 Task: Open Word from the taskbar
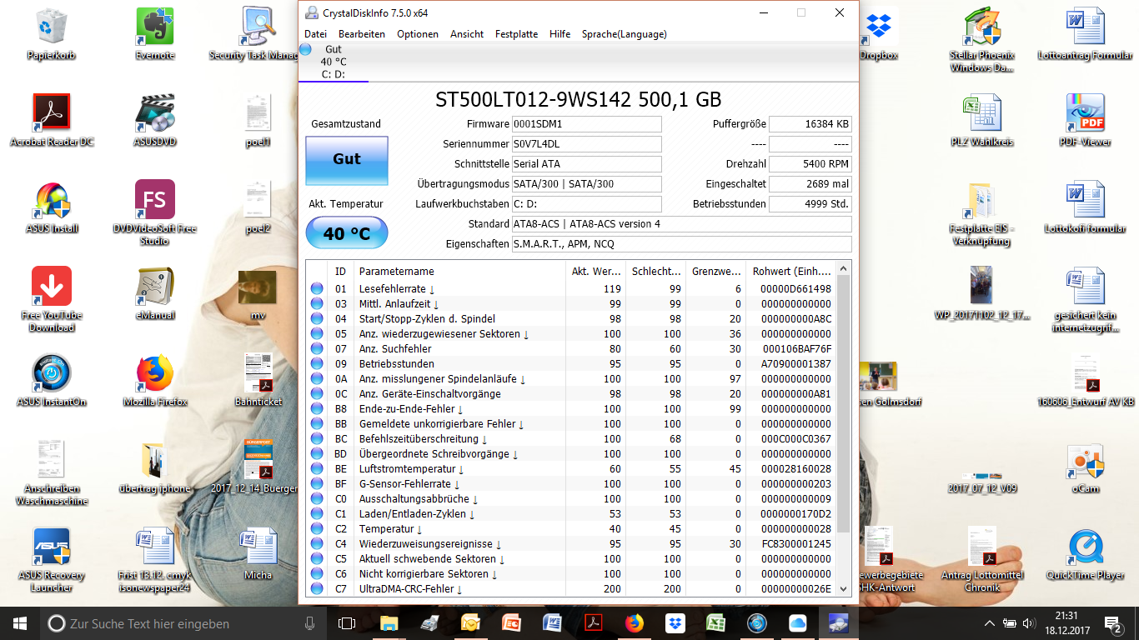click(552, 623)
